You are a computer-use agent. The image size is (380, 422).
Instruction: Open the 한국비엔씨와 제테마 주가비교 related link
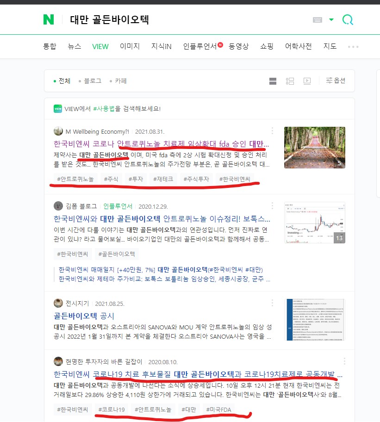click(x=164, y=279)
